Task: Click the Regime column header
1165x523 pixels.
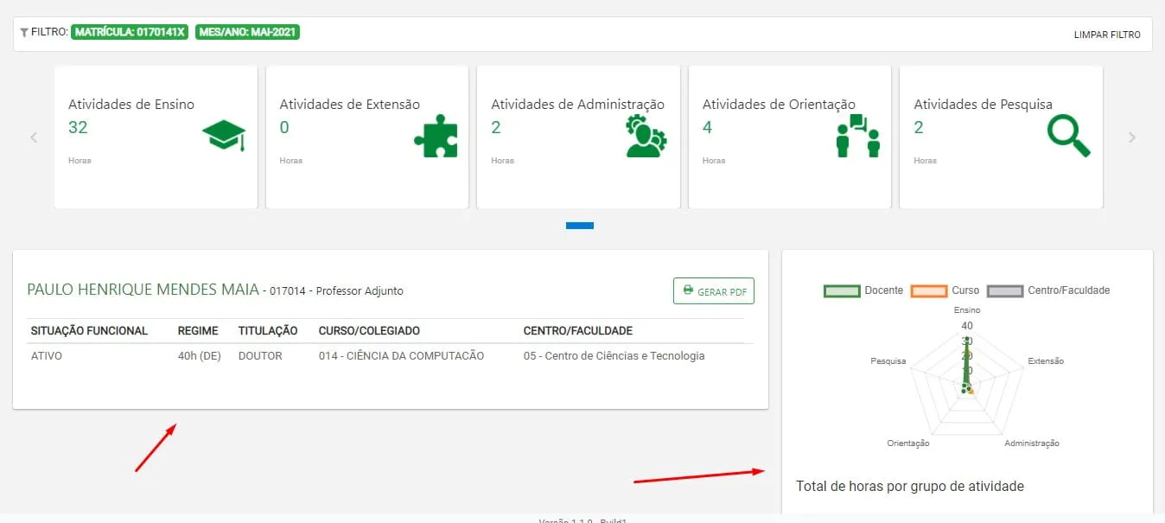Action: click(x=198, y=331)
